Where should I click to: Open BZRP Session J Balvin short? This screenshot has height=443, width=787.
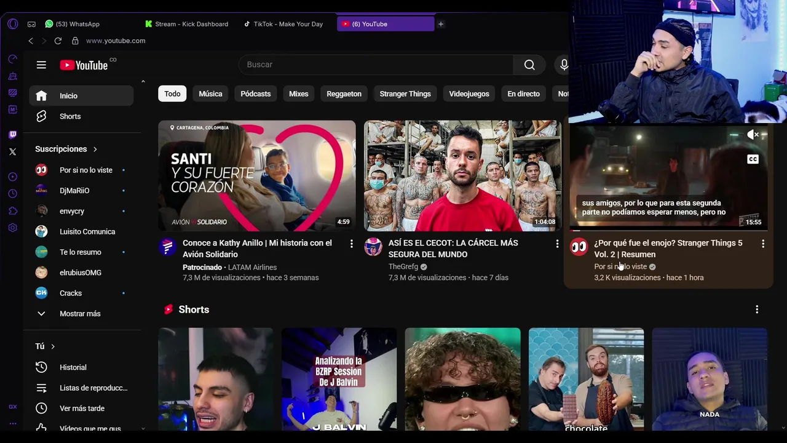click(x=339, y=379)
